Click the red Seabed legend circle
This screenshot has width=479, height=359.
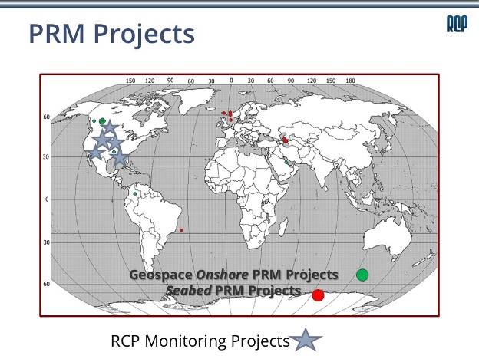[318, 295]
